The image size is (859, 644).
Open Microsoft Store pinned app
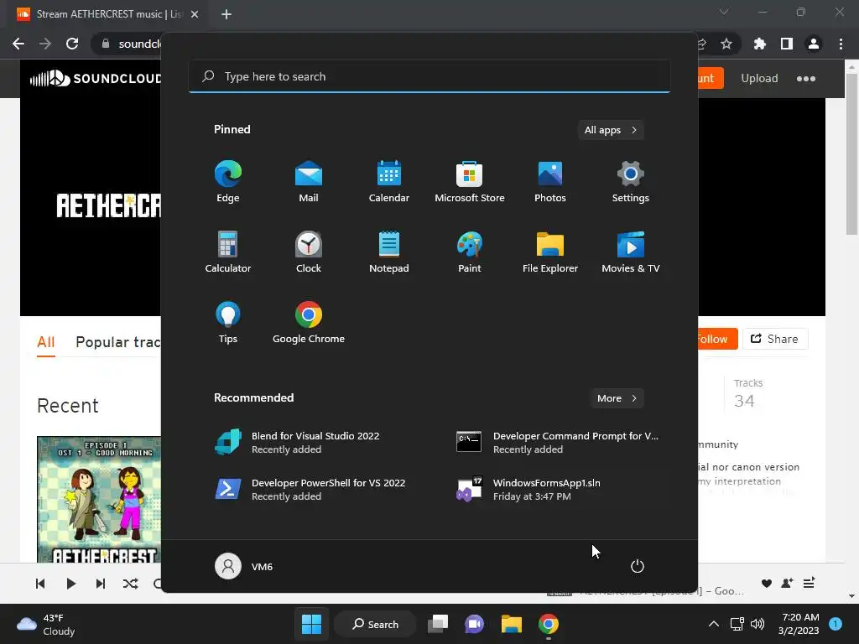(470, 182)
